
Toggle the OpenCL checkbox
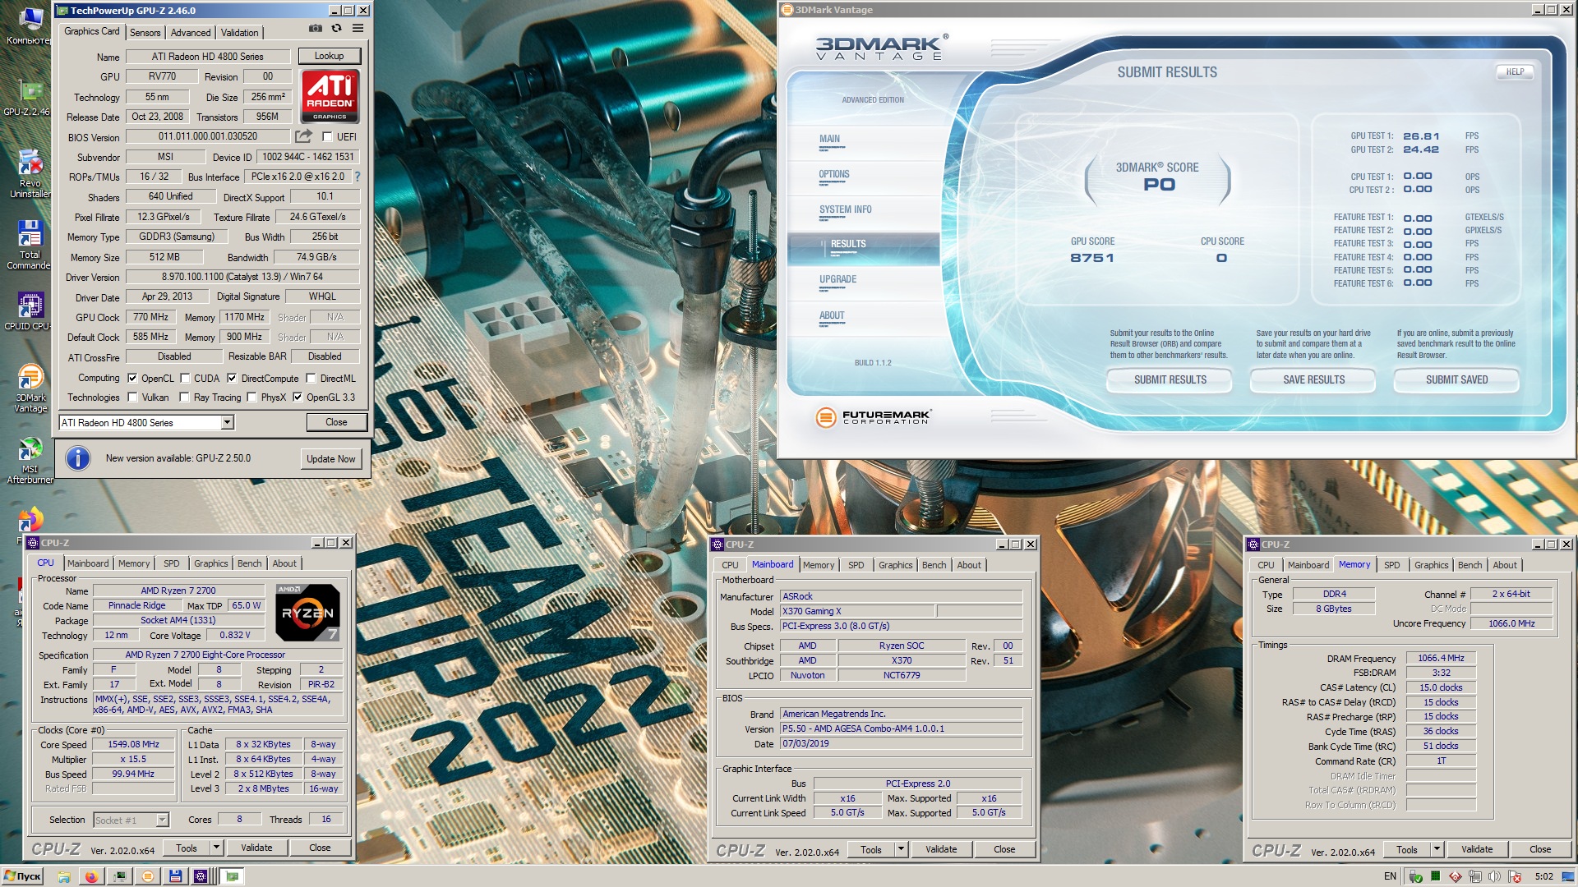coord(132,379)
